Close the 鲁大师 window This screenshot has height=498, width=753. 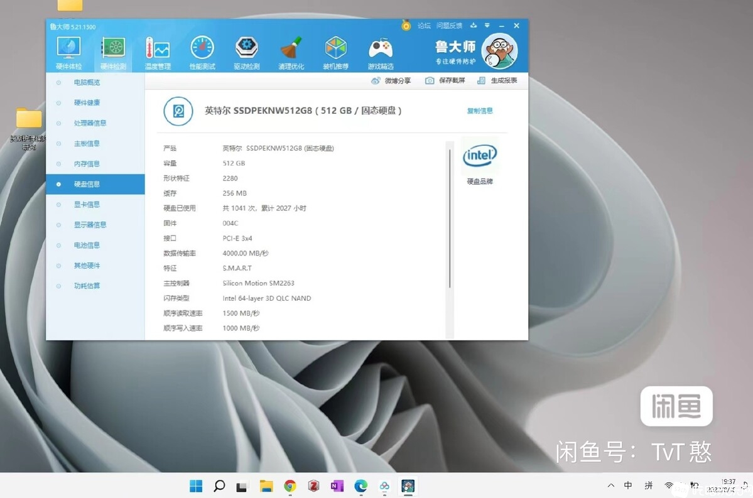(517, 26)
